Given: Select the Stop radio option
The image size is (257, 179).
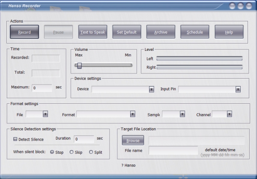Looking at the screenshot, I should 52,152.
